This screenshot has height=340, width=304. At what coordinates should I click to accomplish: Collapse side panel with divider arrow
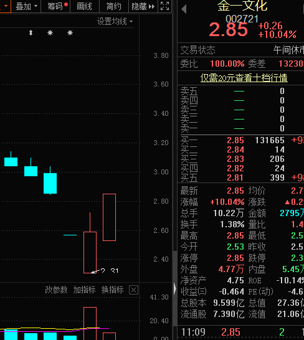174,288
